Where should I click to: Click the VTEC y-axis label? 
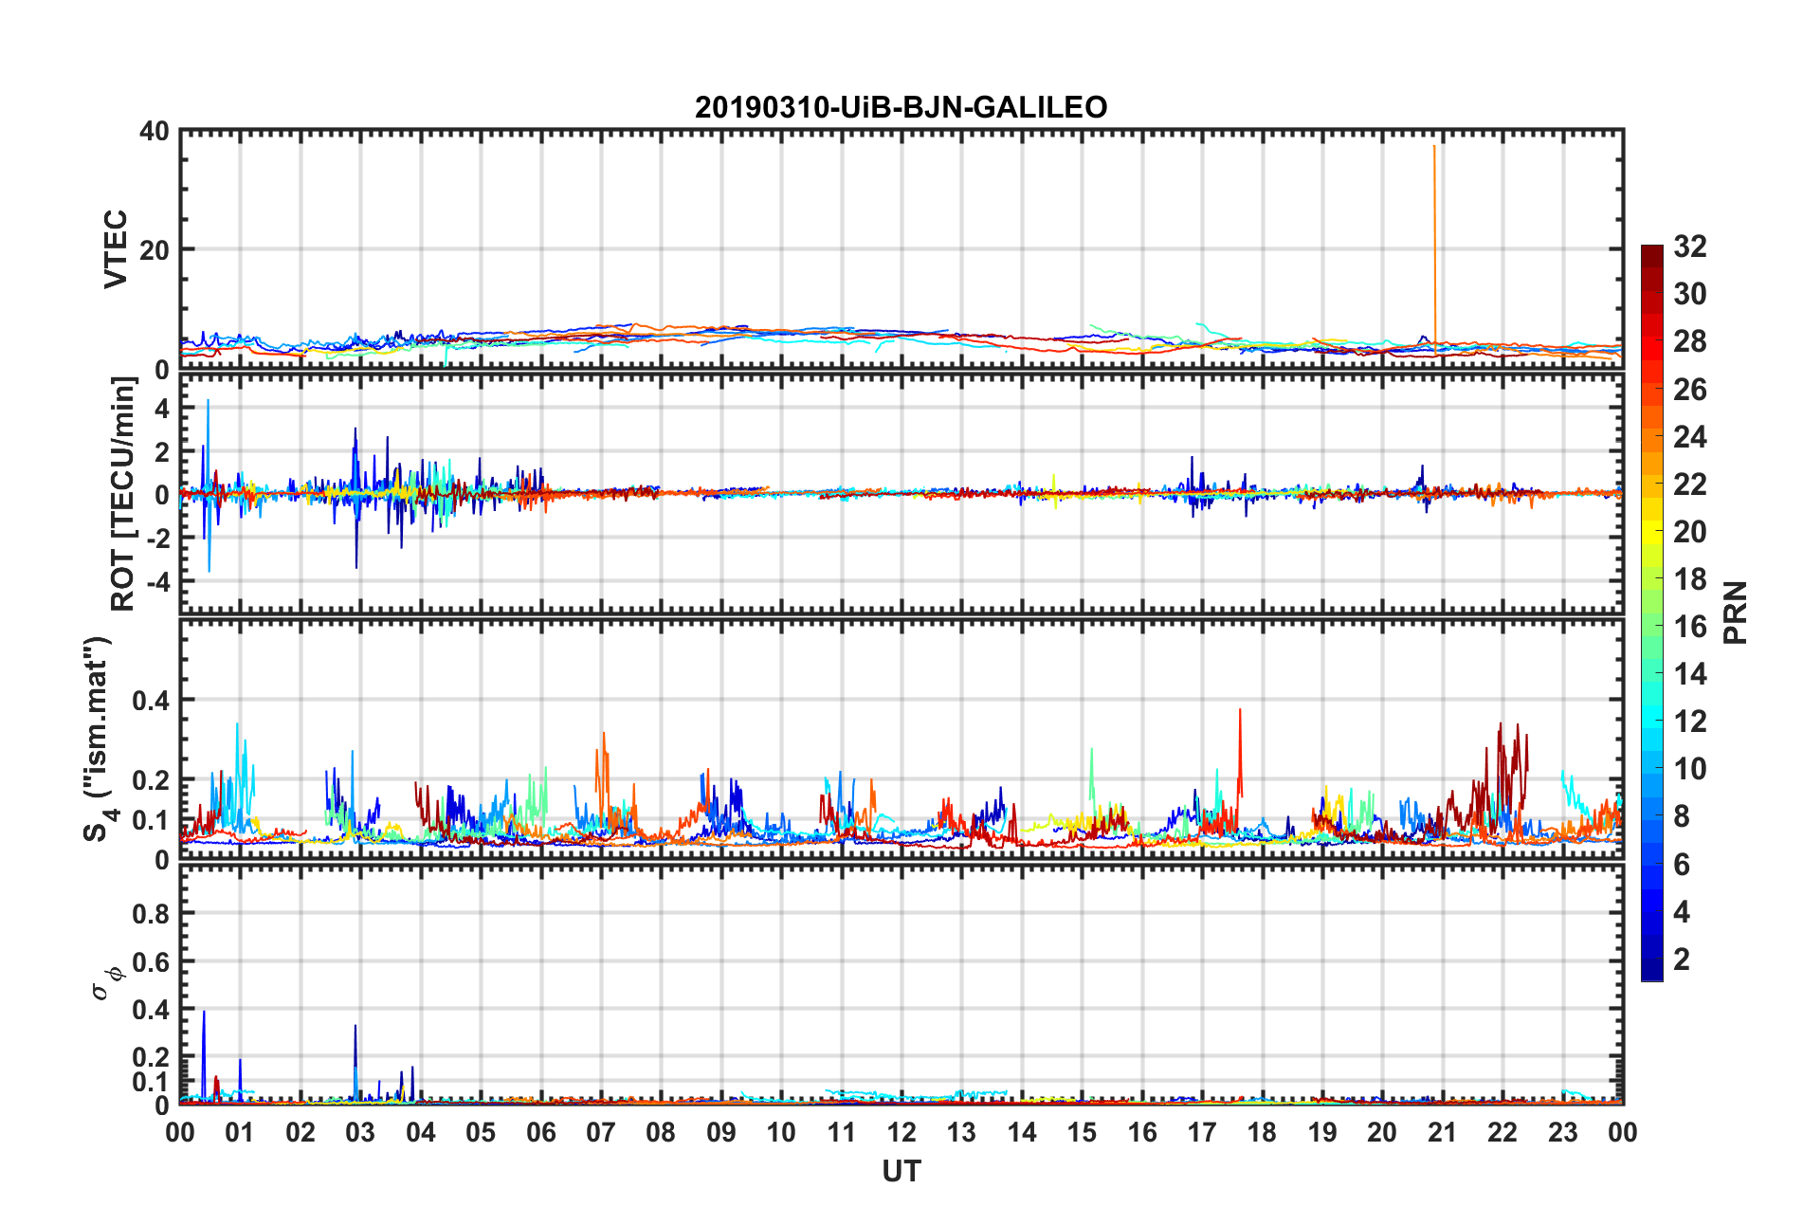(116, 249)
